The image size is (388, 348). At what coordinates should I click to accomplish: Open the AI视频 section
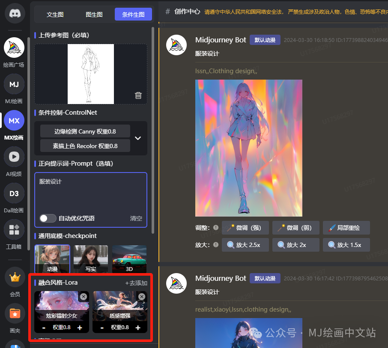coord(14,157)
